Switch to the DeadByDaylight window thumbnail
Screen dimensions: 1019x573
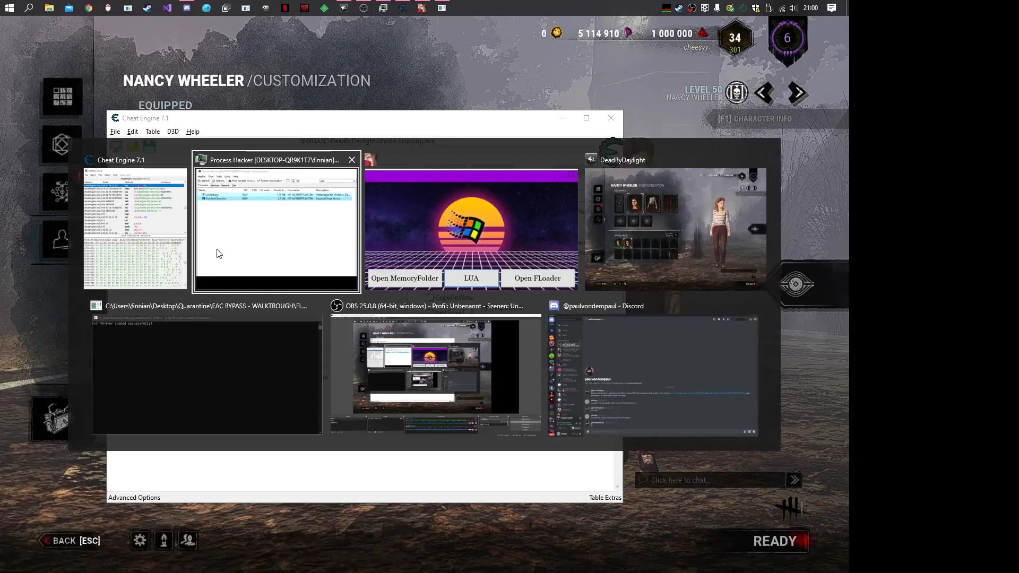tap(675, 229)
